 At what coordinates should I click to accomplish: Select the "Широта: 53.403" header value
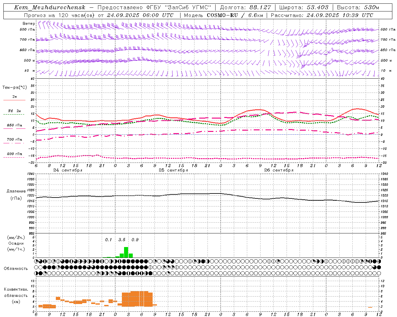tap(304, 8)
